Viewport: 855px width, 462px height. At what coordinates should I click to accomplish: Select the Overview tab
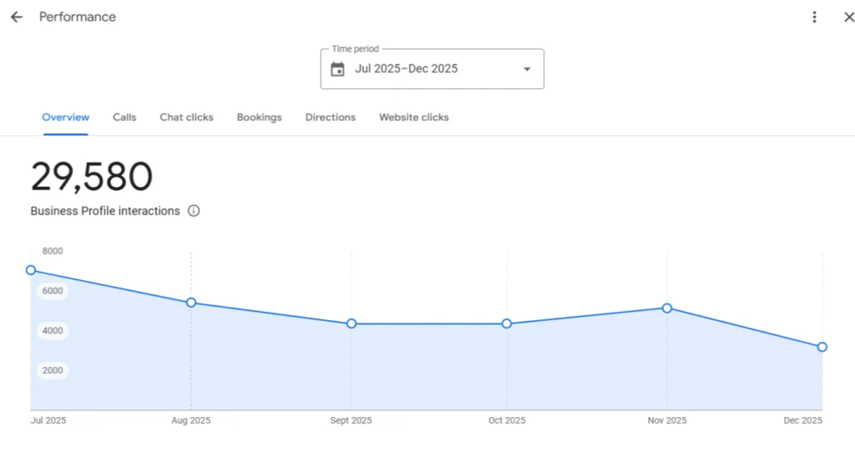65,118
